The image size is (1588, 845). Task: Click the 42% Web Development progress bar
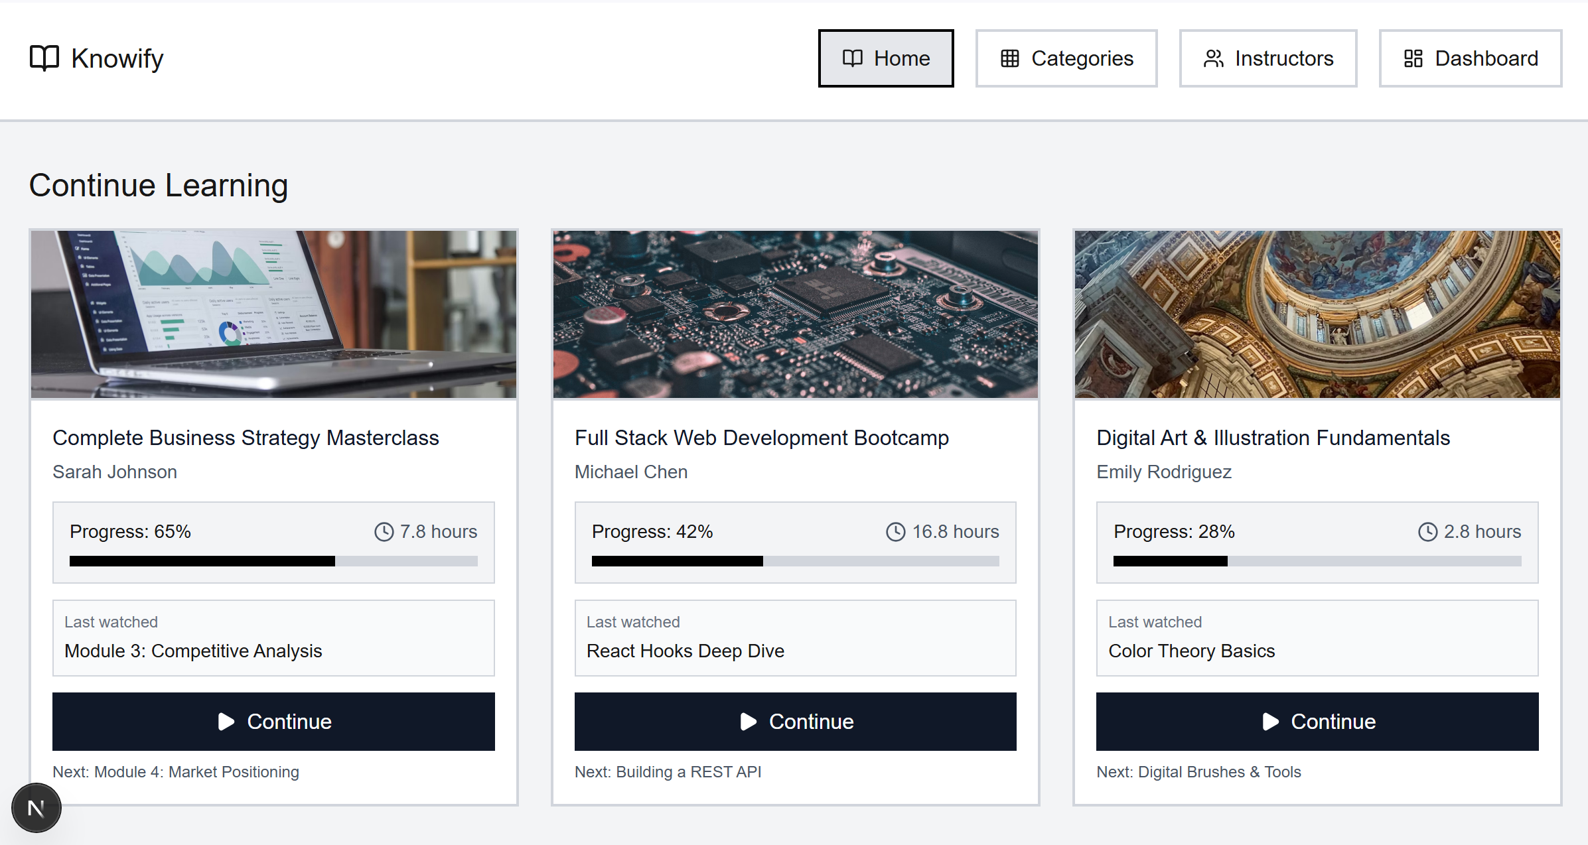(795, 561)
